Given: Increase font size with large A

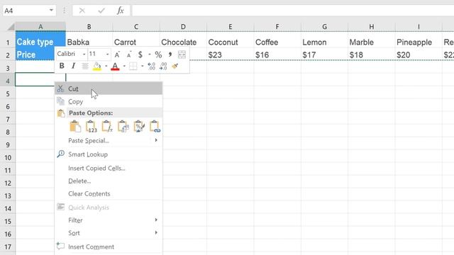Looking at the screenshot, I should [x=117, y=55].
